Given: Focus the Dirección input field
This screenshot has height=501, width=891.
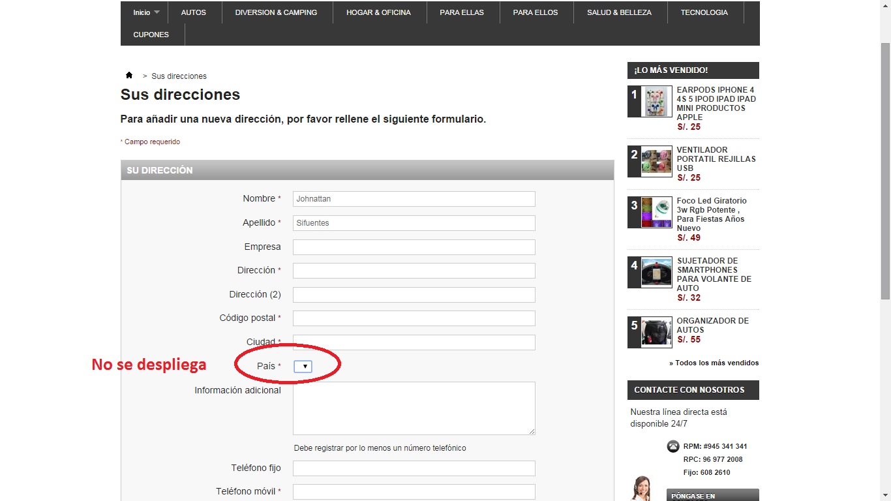Looking at the screenshot, I should pyautogui.click(x=414, y=271).
